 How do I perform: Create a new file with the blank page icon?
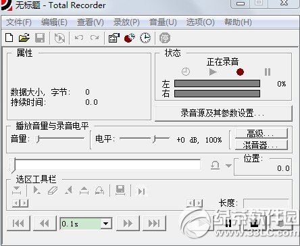tap(9, 38)
